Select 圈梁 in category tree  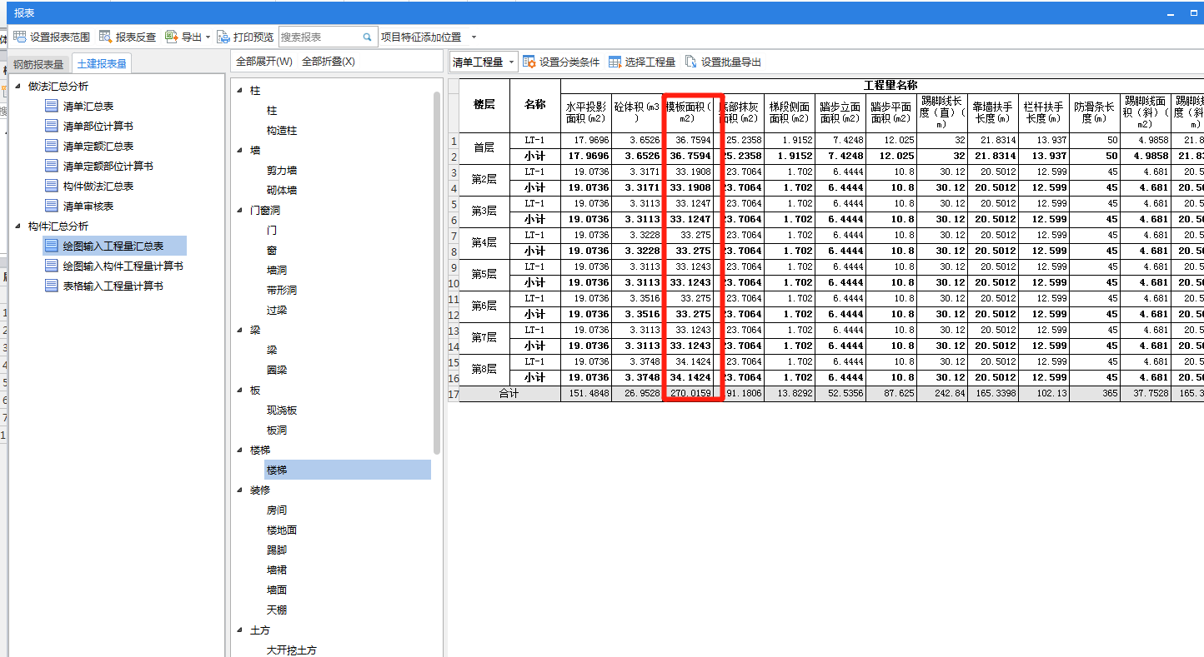tap(277, 371)
